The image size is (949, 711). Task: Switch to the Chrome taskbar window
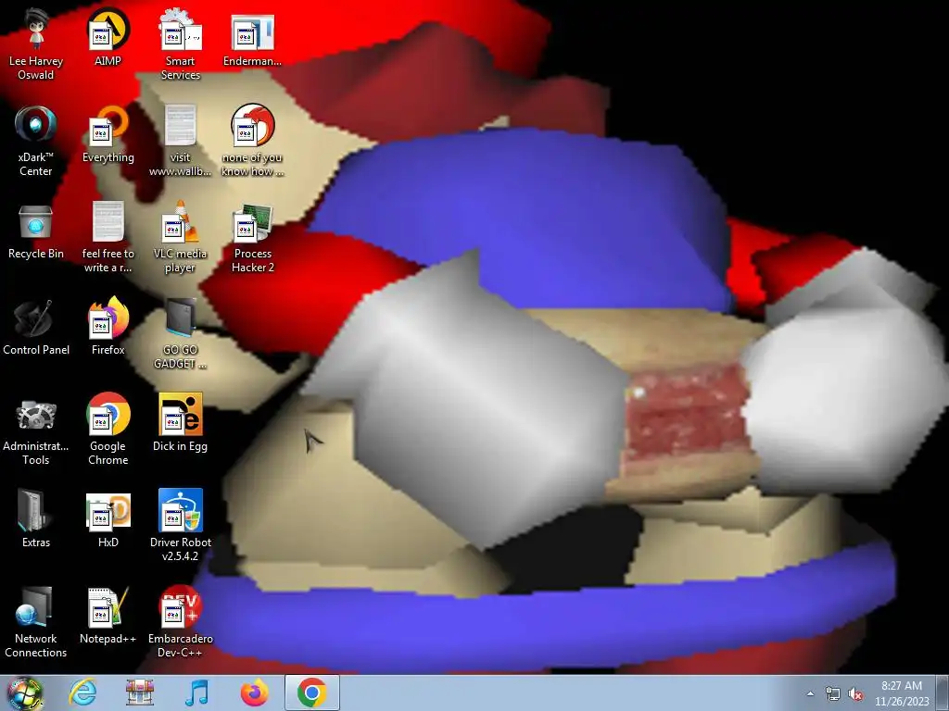[x=312, y=692]
